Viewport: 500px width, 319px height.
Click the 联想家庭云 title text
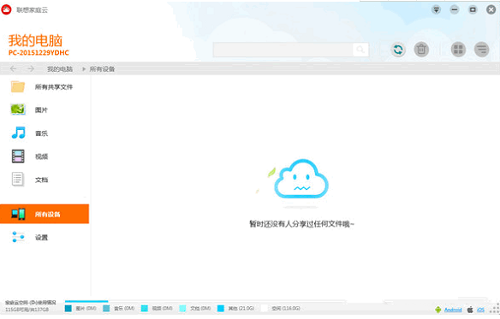[32, 10]
